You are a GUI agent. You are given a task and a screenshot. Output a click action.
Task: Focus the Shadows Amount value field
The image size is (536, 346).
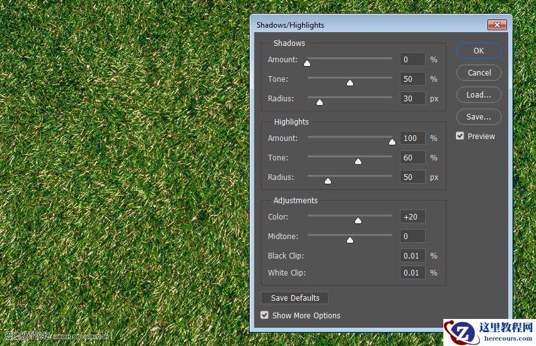coord(412,60)
